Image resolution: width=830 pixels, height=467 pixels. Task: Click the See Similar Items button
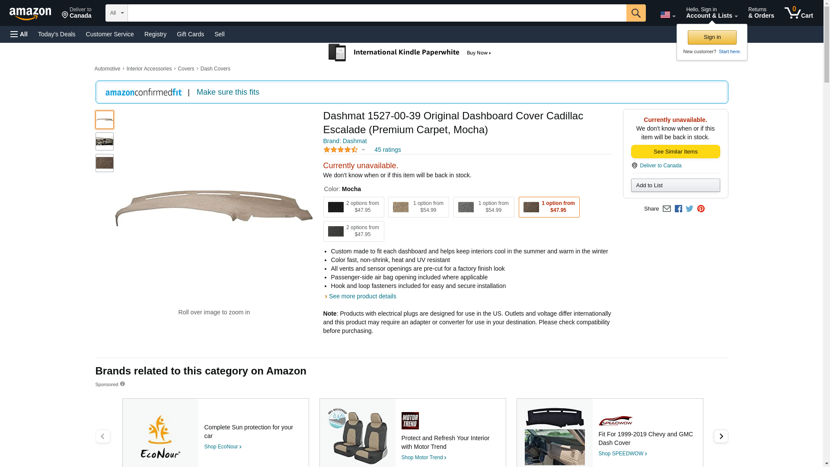point(675,151)
